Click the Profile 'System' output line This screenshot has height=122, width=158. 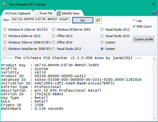coord(25,69)
